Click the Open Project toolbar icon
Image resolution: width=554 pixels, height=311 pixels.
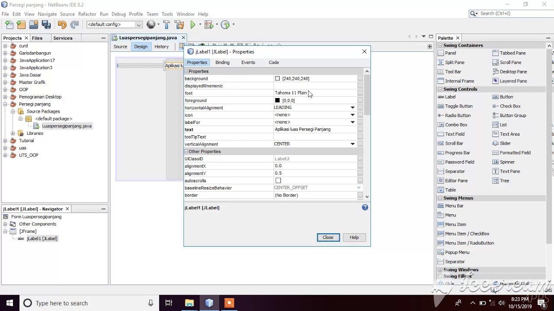34,25
